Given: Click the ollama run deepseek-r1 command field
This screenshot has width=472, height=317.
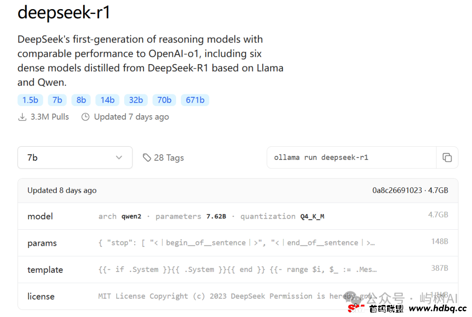Looking at the screenshot, I should click(x=351, y=158).
